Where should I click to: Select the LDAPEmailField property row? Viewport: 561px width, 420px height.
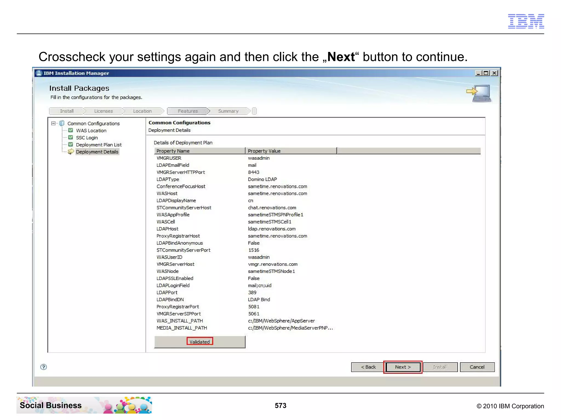(317, 165)
